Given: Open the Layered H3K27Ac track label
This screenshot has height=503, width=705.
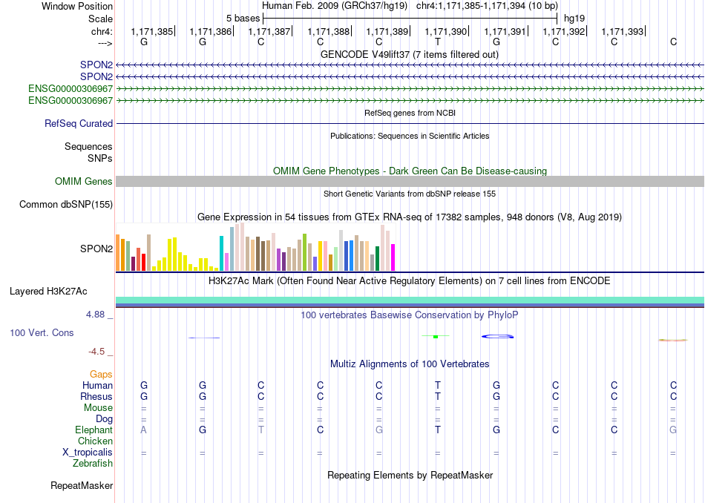Looking at the screenshot, I should coord(48,292).
